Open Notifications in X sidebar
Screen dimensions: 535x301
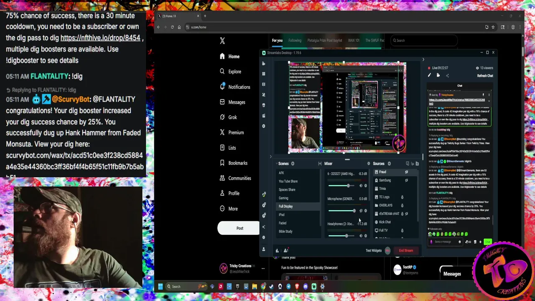click(234, 87)
